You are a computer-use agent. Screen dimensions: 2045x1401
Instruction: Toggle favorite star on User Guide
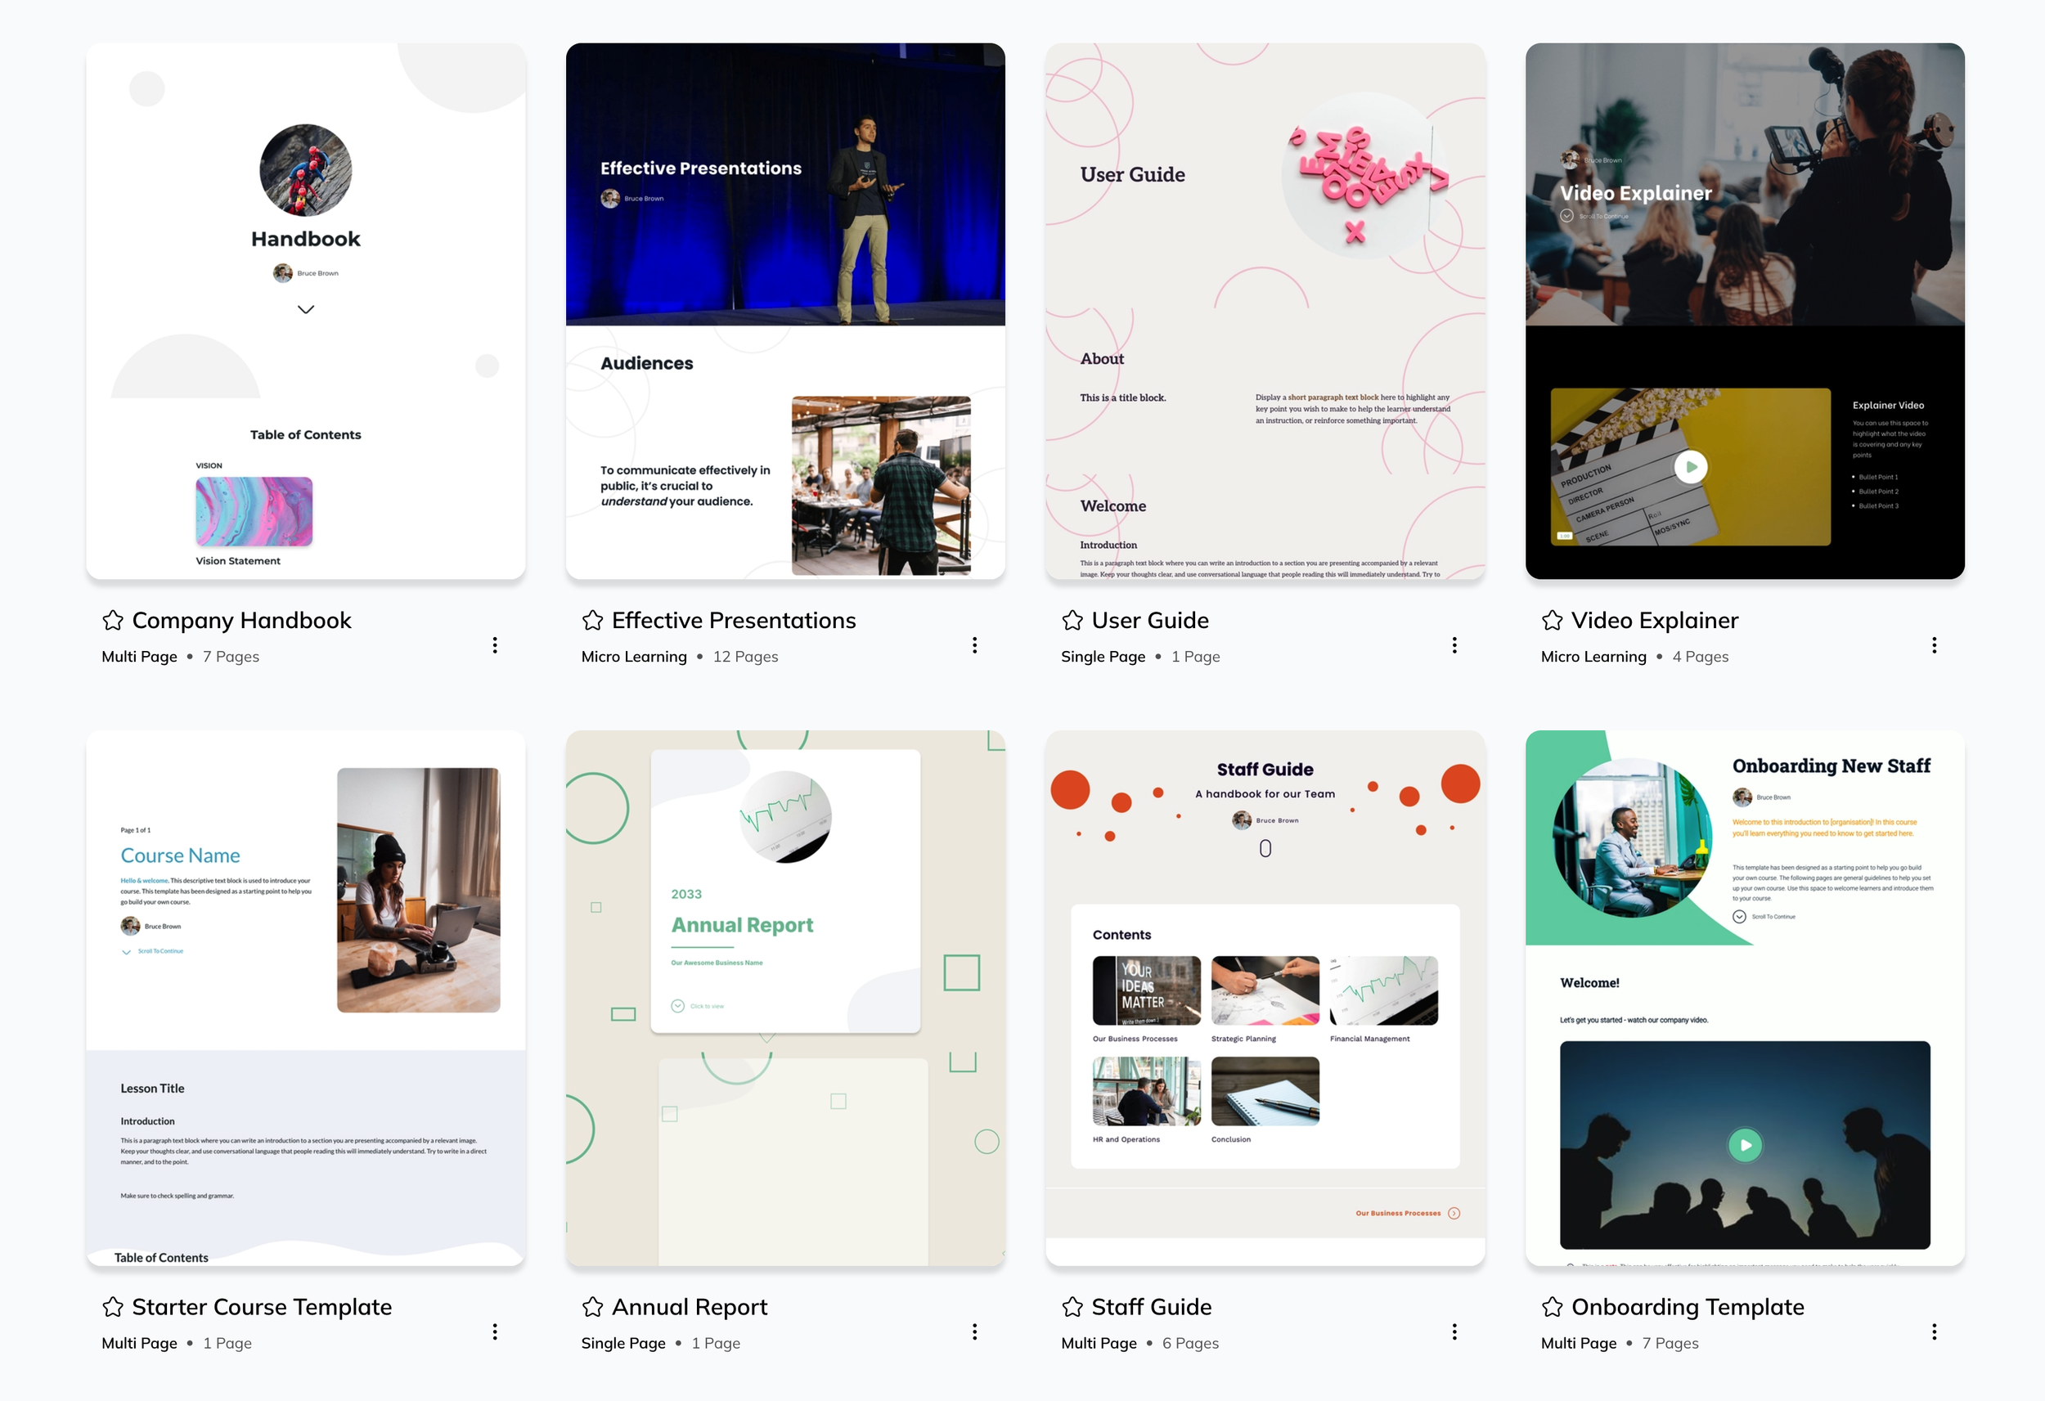click(1072, 621)
